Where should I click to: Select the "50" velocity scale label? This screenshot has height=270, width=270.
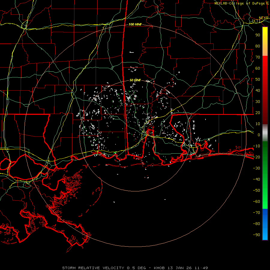[x=258, y=79]
